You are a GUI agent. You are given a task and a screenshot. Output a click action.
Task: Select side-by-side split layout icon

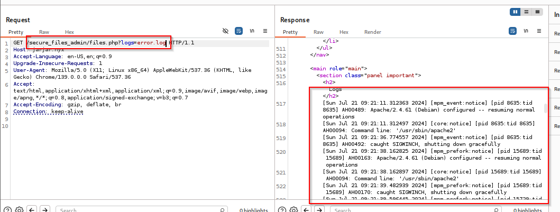coord(515,12)
